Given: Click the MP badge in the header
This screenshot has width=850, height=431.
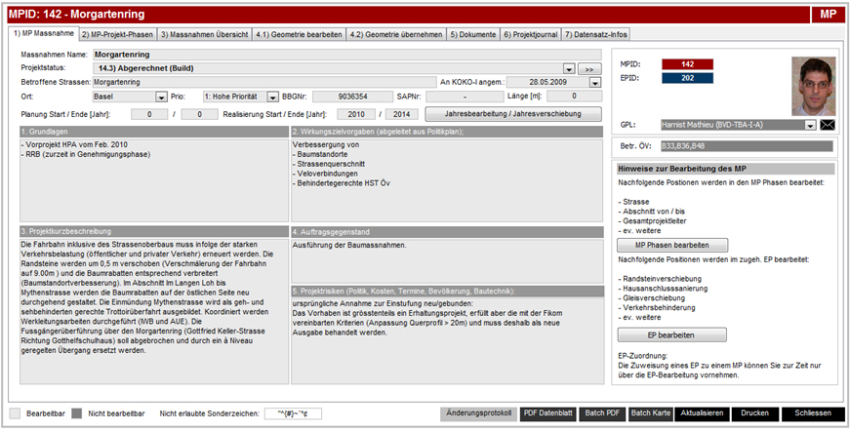Looking at the screenshot, I should coord(826,13).
